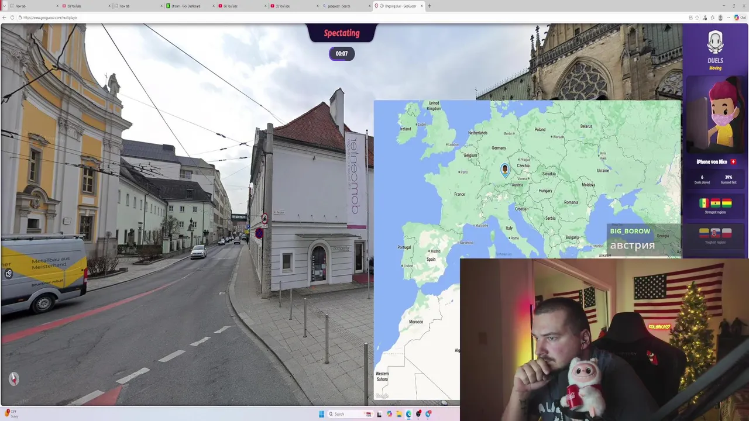Screen dimensions: 749x421
Task: Open File Explorer from the taskbar
Action: [x=398, y=414]
